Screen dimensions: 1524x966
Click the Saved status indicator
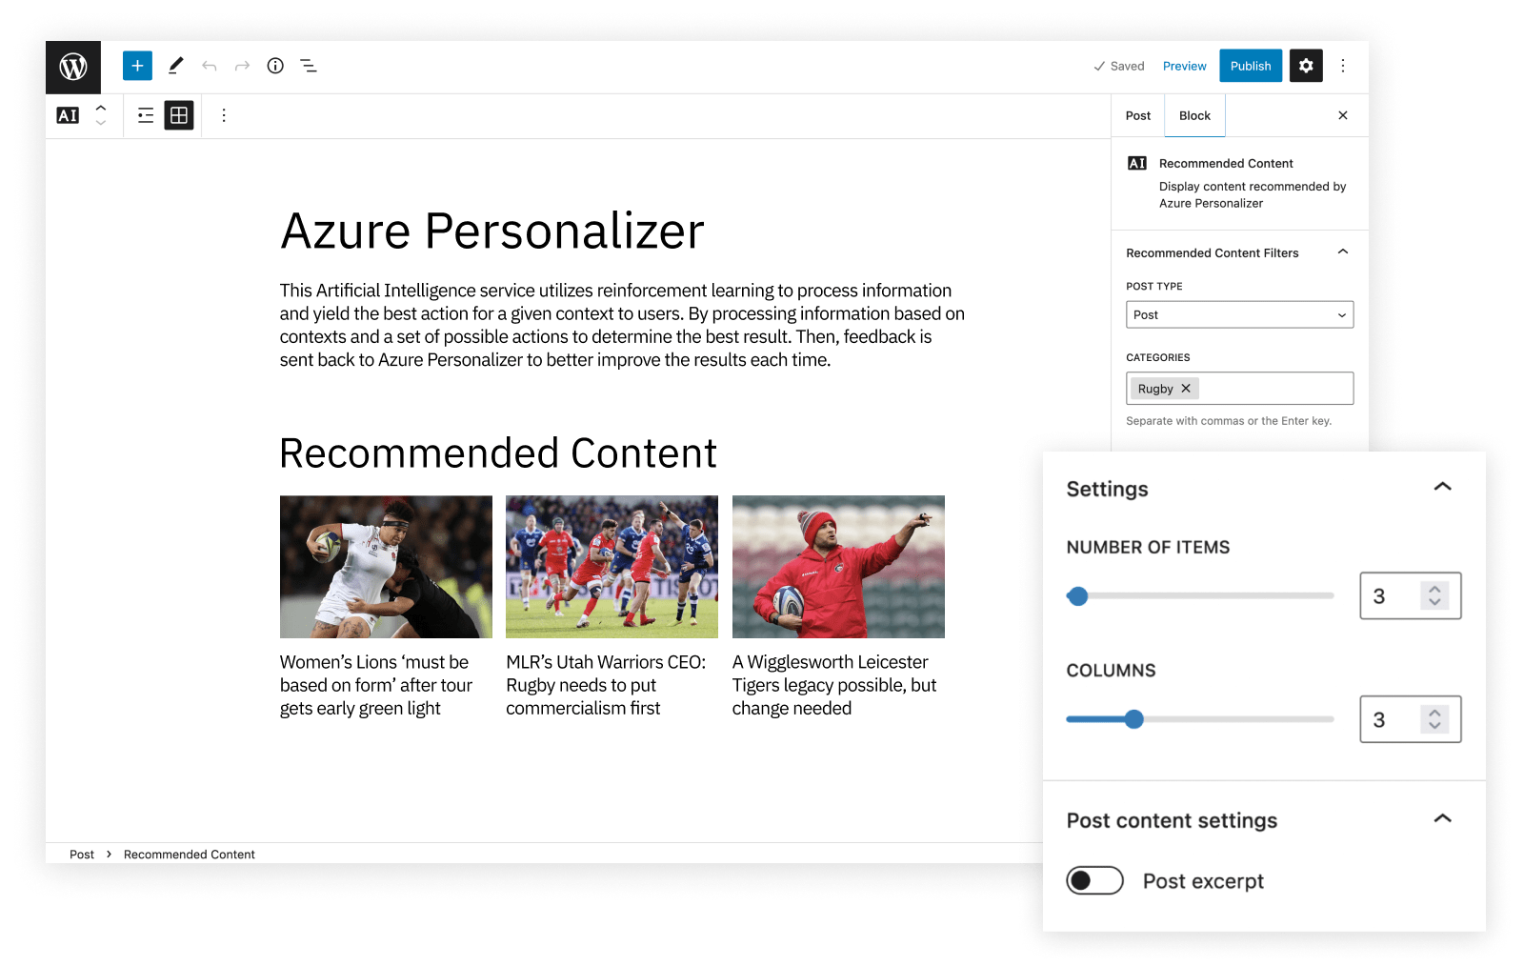[1119, 66]
